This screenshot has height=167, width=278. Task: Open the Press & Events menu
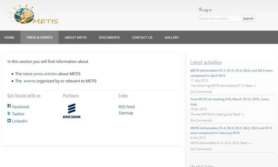tap(39, 37)
